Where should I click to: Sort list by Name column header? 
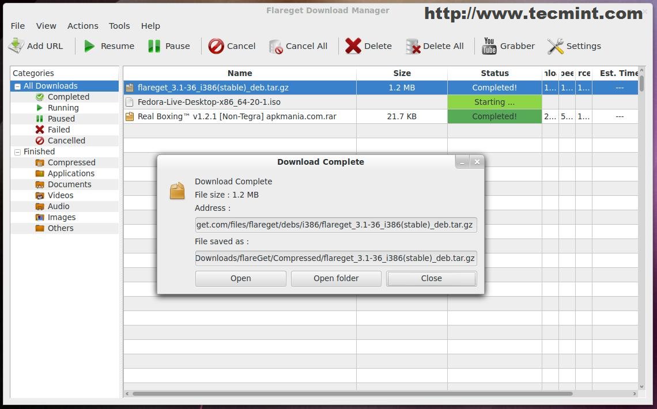[240, 73]
